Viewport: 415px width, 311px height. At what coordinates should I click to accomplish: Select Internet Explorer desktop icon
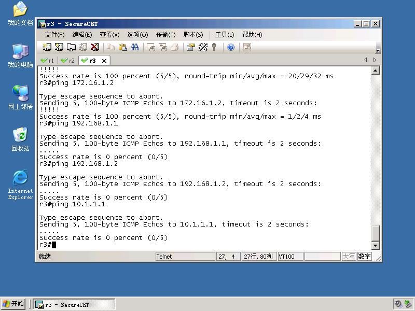click(20, 185)
